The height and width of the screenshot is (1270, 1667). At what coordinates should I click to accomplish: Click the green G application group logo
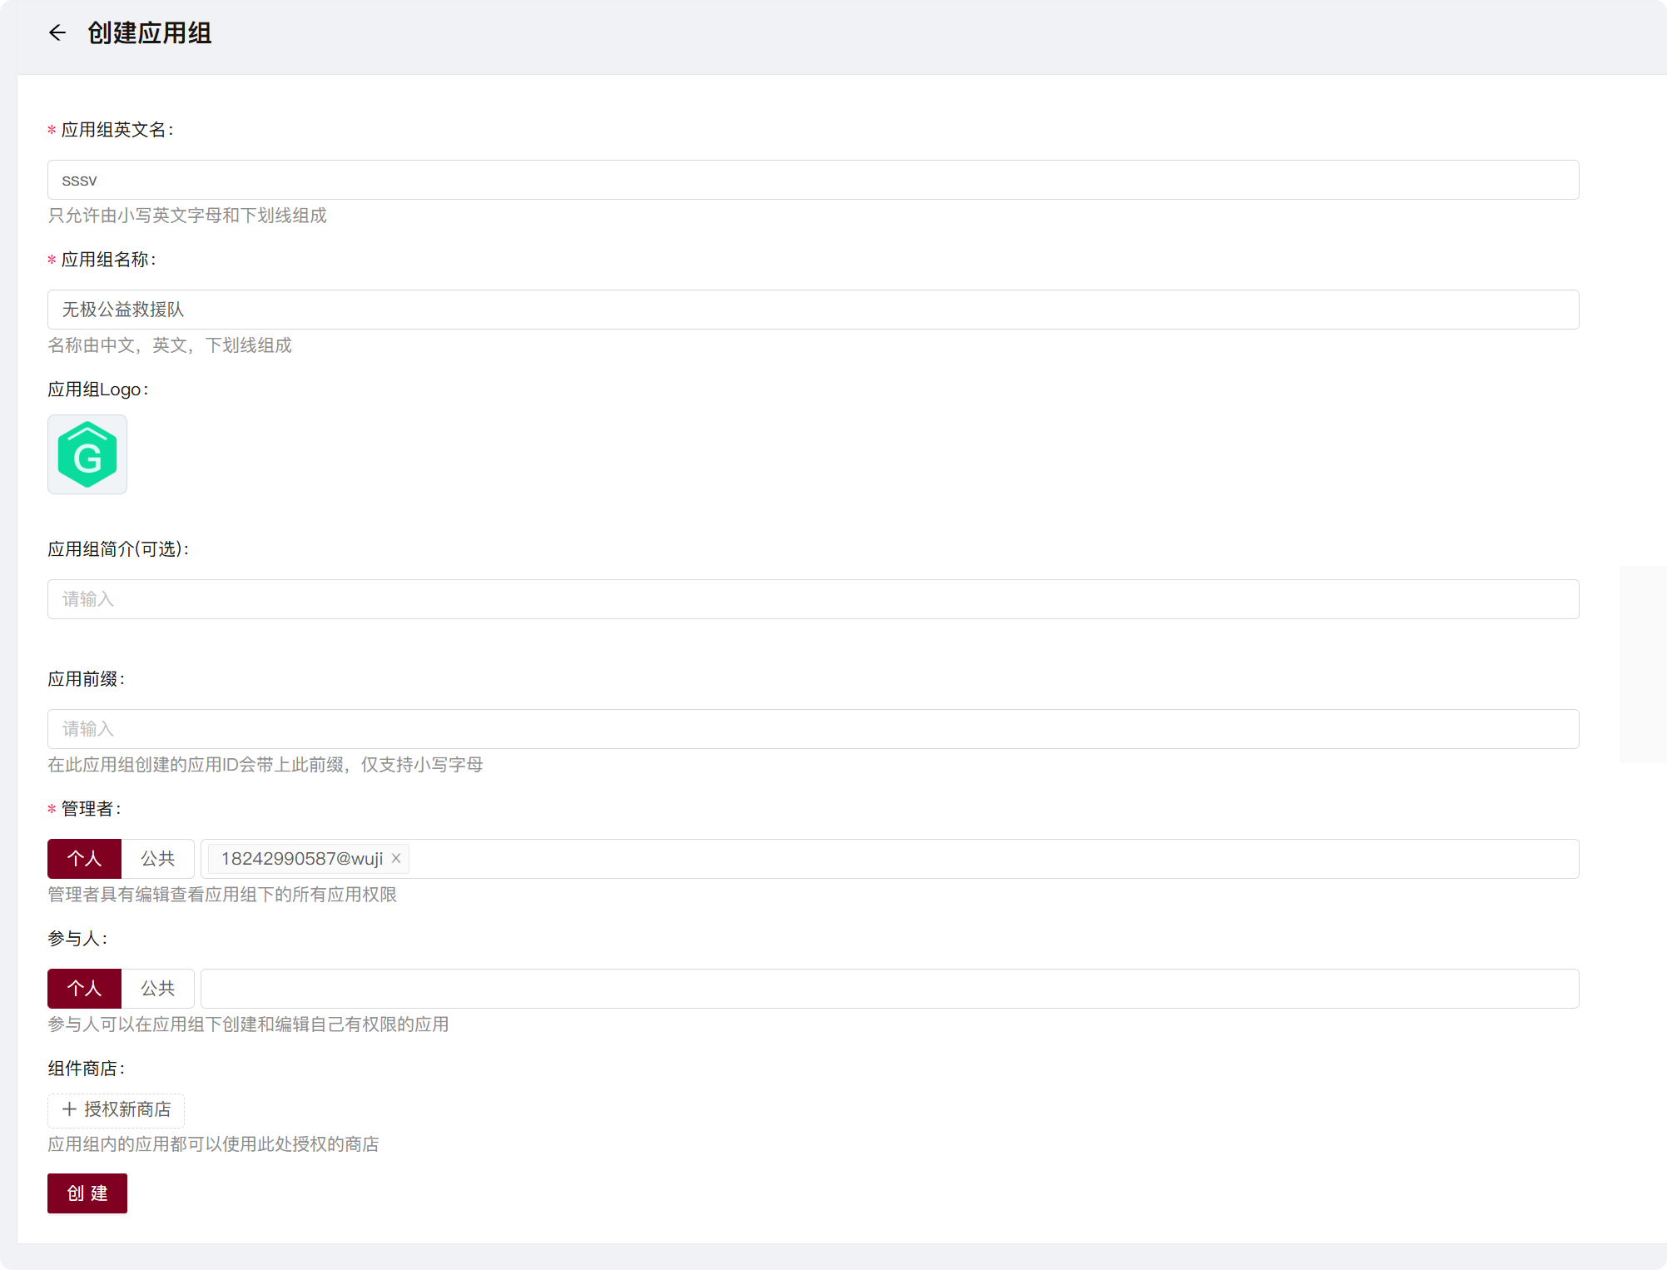tap(87, 454)
